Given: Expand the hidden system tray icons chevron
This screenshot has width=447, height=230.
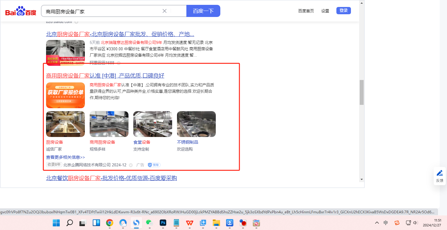Looking at the screenshot, I should point(377,223).
